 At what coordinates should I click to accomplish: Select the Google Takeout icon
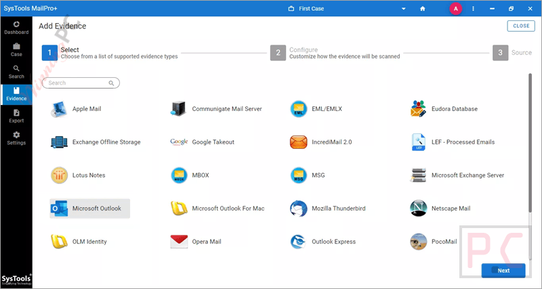[179, 142]
